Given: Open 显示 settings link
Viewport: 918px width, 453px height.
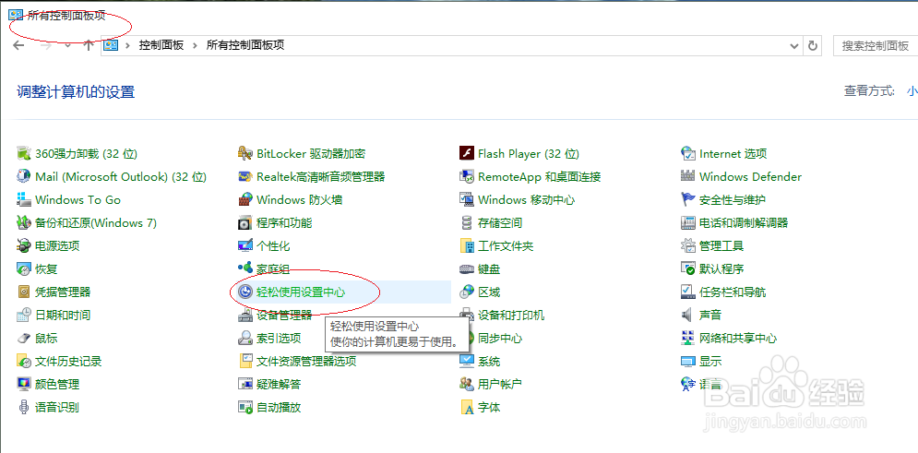Looking at the screenshot, I should tap(710, 361).
